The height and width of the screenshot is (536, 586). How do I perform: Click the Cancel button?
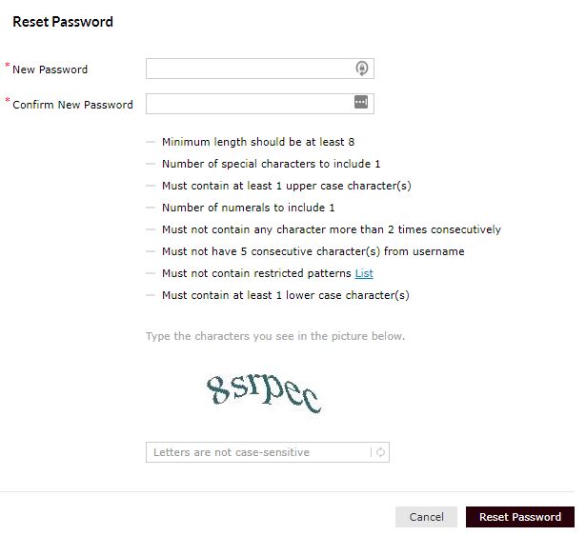(x=426, y=517)
